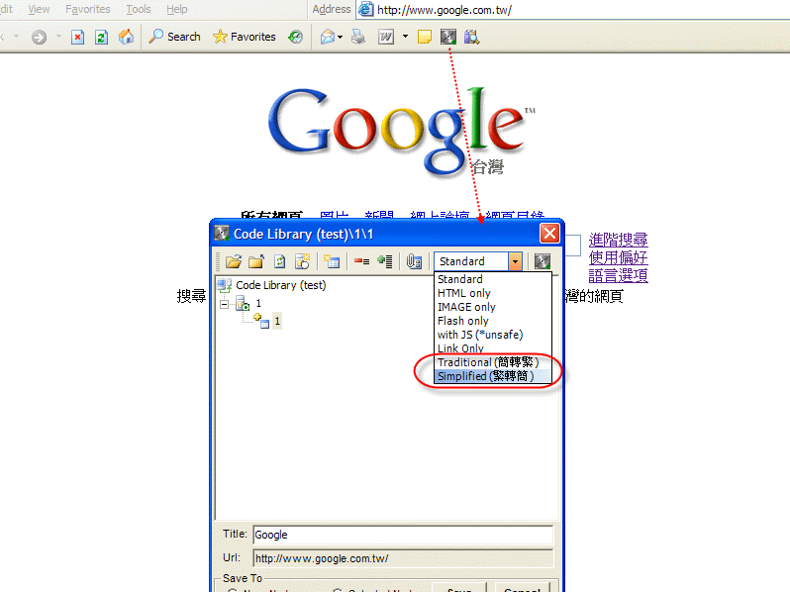
Task: Click the Edit with Word icon
Action: click(386, 37)
